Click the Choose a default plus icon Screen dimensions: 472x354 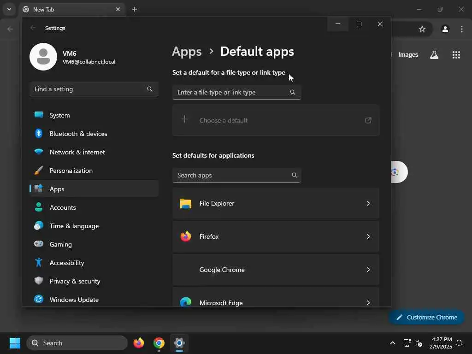[x=184, y=119]
